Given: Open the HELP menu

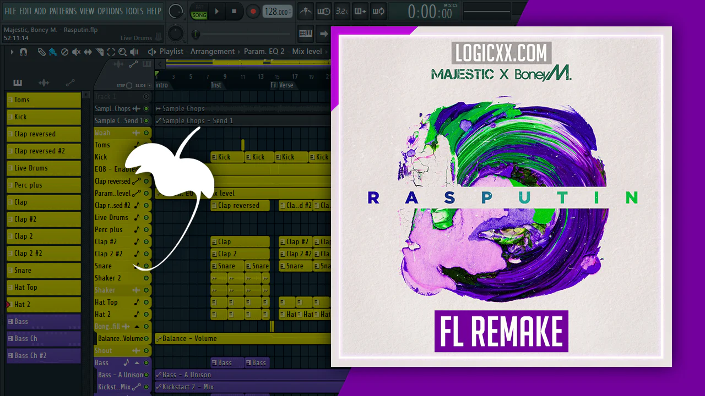Looking at the screenshot, I should pos(154,11).
